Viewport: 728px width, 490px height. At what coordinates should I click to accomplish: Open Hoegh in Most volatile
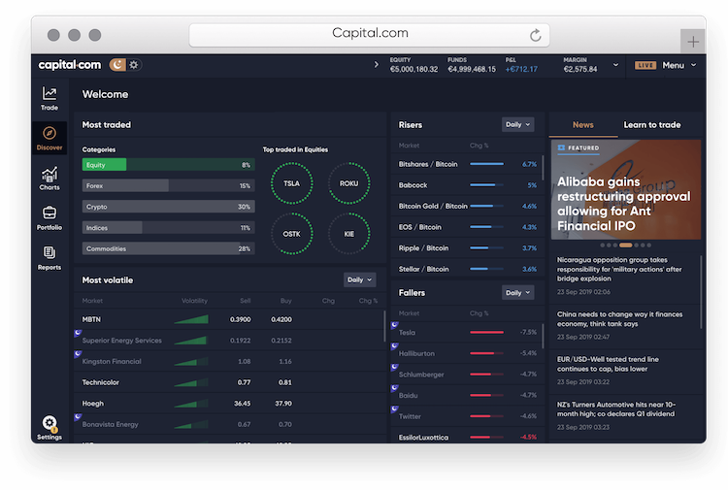click(229, 404)
